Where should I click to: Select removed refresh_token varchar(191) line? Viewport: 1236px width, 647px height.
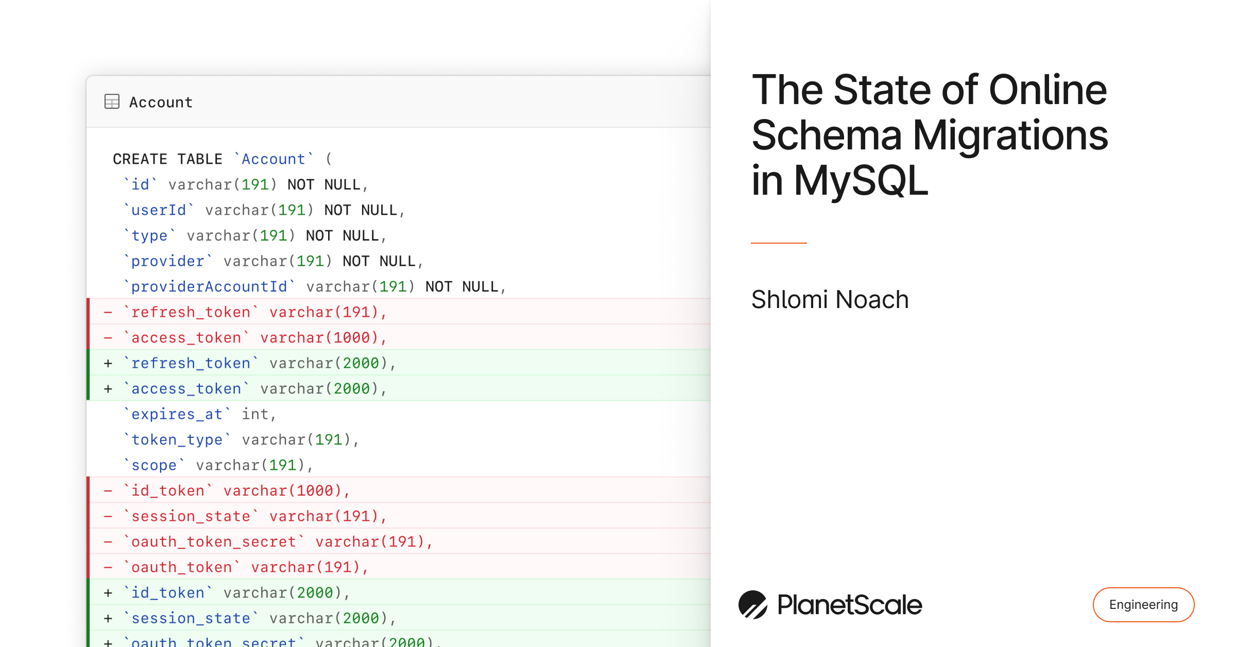(399, 312)
